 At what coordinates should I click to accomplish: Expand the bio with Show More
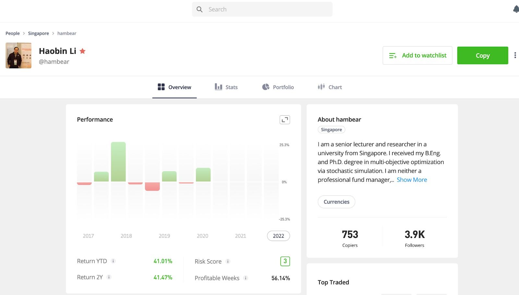coord(412,180)
